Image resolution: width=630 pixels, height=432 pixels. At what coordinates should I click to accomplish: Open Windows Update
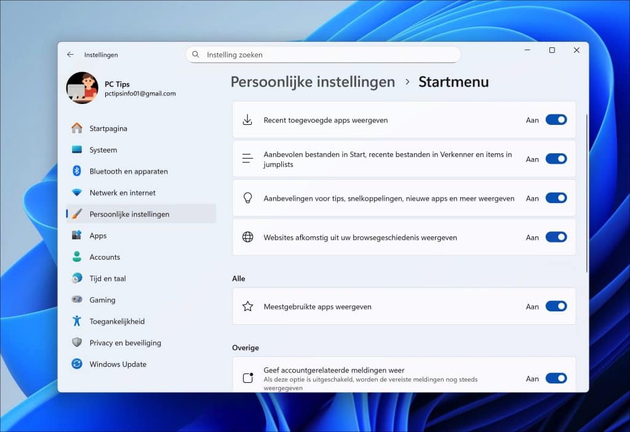pos(117,364)
